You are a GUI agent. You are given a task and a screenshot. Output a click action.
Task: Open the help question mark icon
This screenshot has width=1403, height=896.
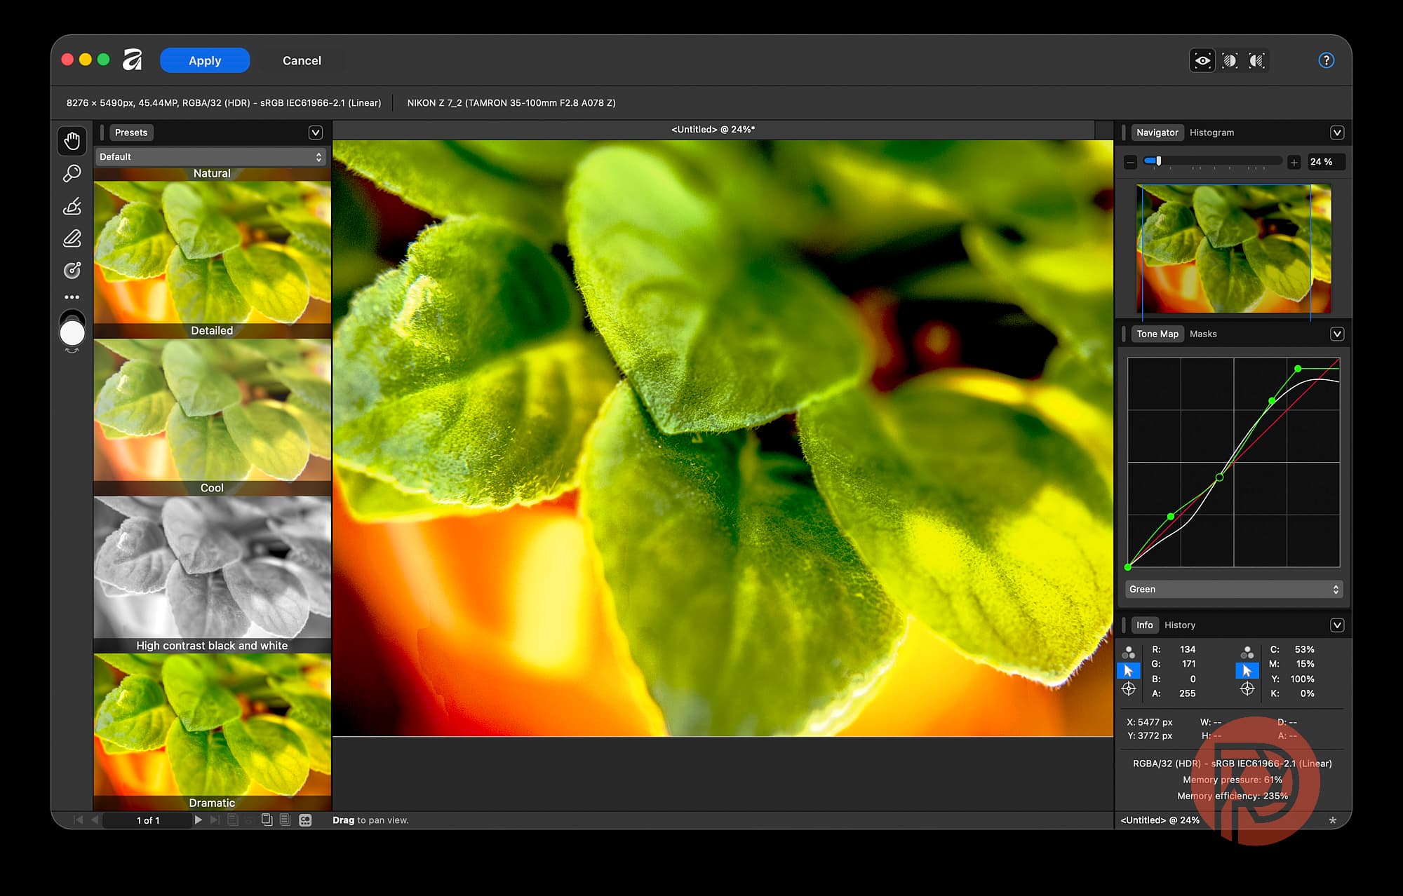pos(1326,60)
